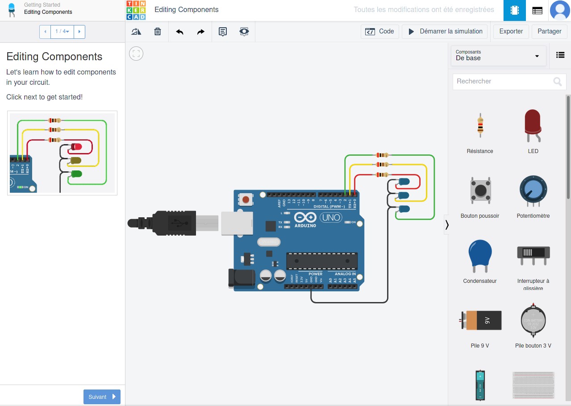Open the user profile avatar

coord(560,10)
